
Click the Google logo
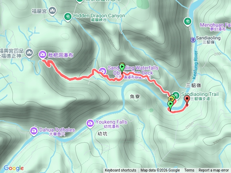[x=14, y=168]
